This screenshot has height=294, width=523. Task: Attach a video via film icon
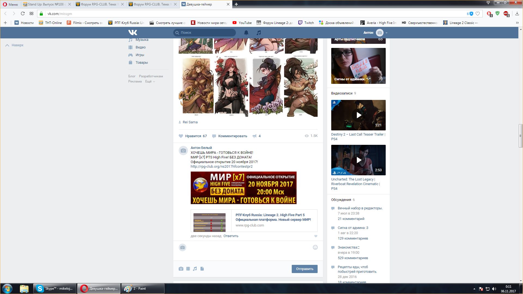coord(188,269)
